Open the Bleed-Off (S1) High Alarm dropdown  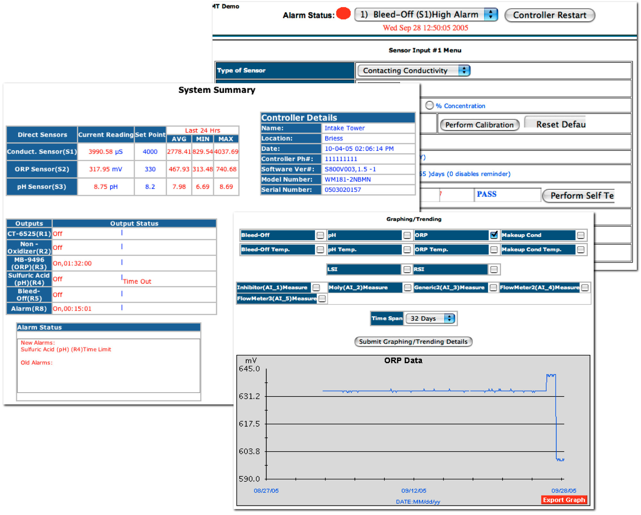(426, 15)
